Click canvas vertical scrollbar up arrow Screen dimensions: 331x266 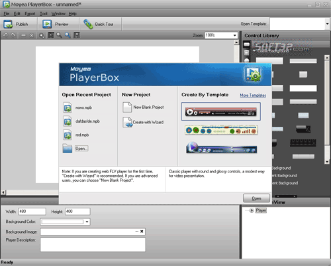[236, 42]
